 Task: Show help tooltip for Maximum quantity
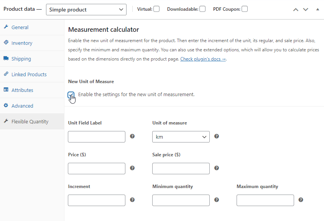(301, 200)
